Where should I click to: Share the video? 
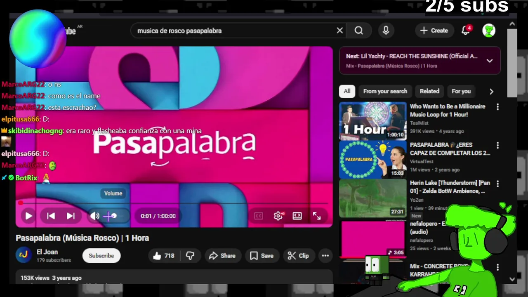(222, 256)
